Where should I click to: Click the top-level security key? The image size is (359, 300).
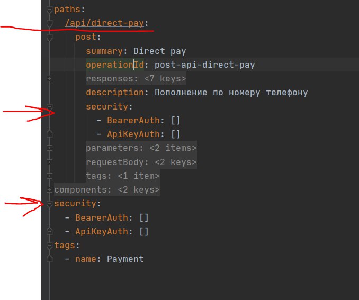click(75, 203)
